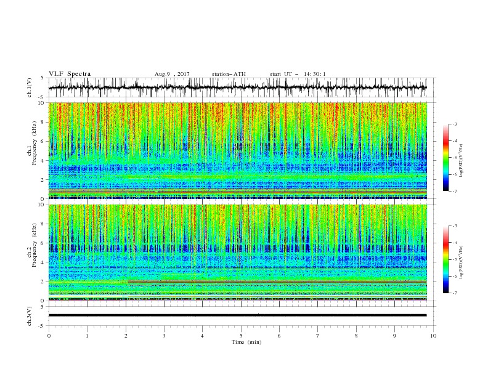Image resolution: width=488 pixels, height=377 pixels.
Task: Click the ch.1 spectrogram color scale bar
Action: (x=445, y=158)
